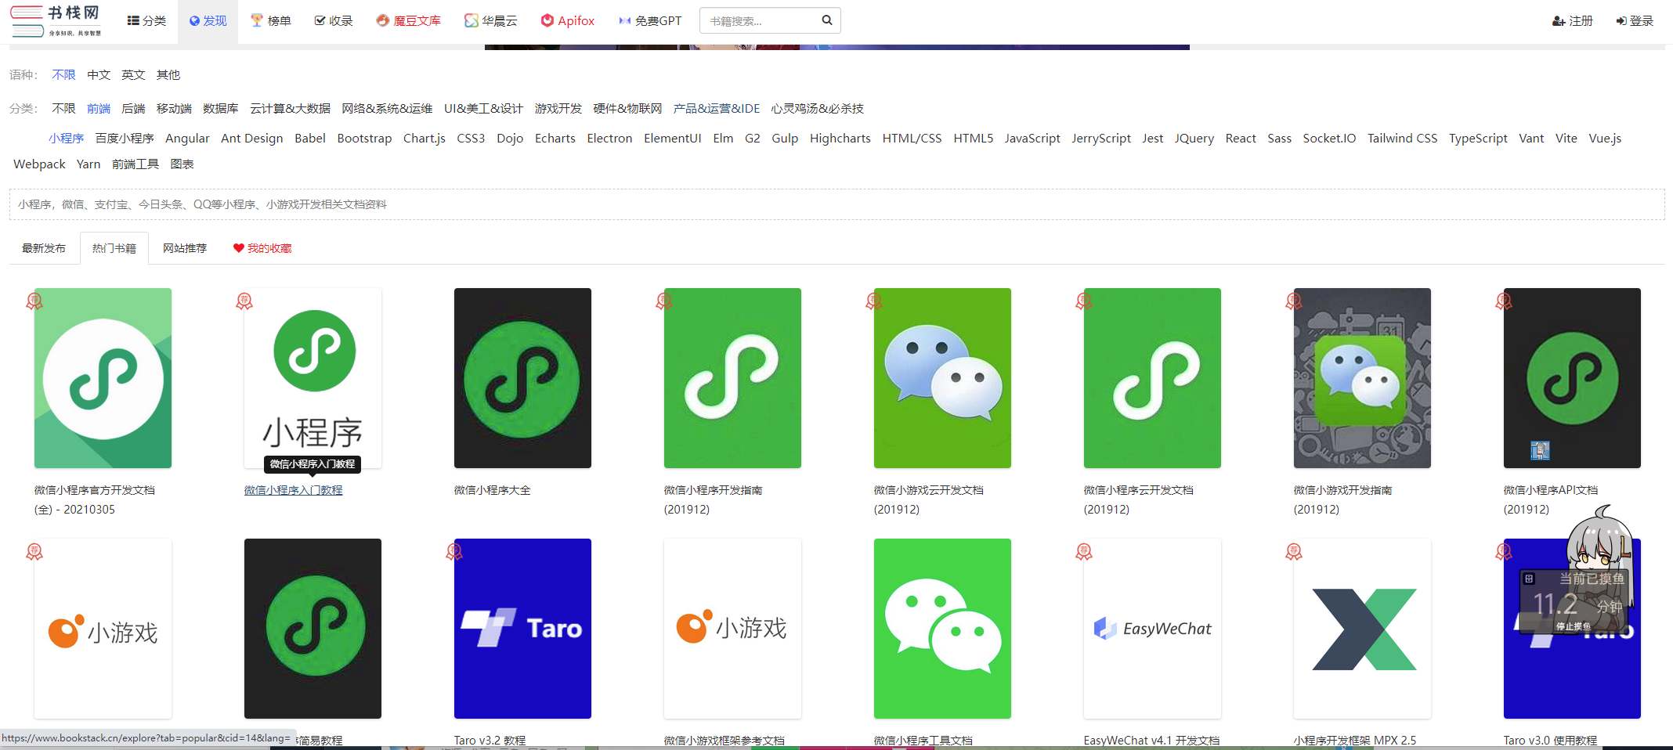The height and width of the screenshot is (750, 1673).
Task: Open the 分类 navigation menu
Action: click(x=146, y=21)
